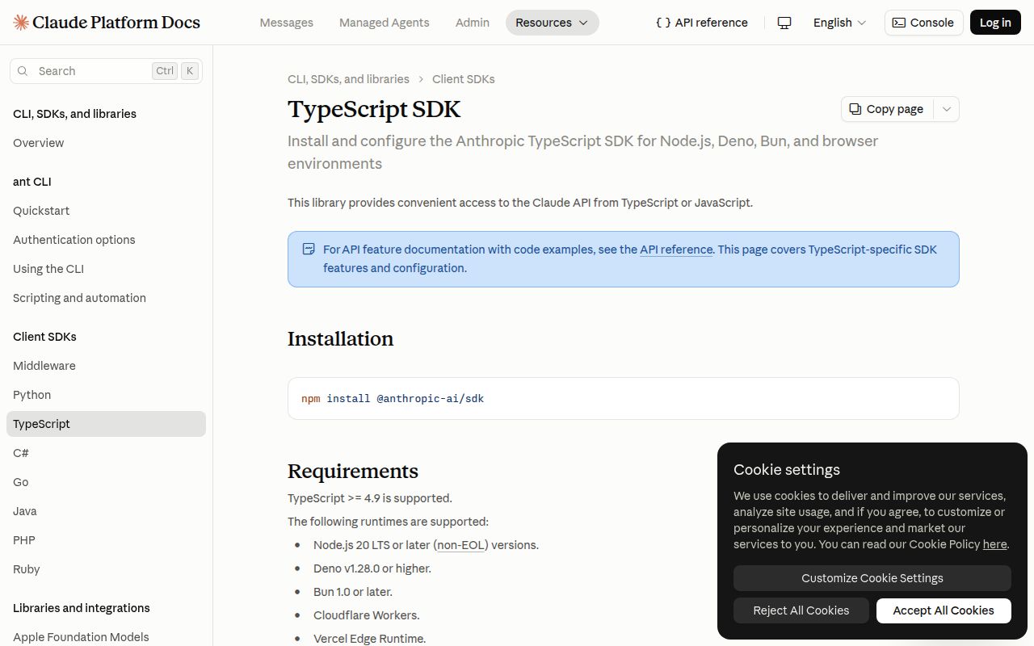The height and width of the screenshot is (646, 1034).
Task: Open the English language selector
Action: 839,23
